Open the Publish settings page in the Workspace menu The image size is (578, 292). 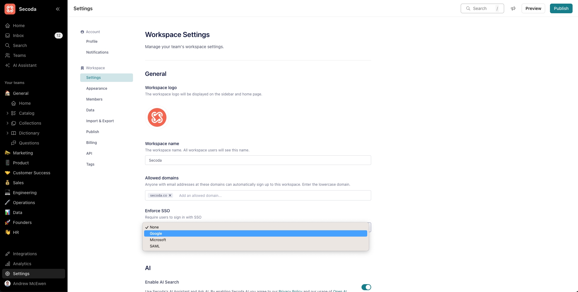106,132
